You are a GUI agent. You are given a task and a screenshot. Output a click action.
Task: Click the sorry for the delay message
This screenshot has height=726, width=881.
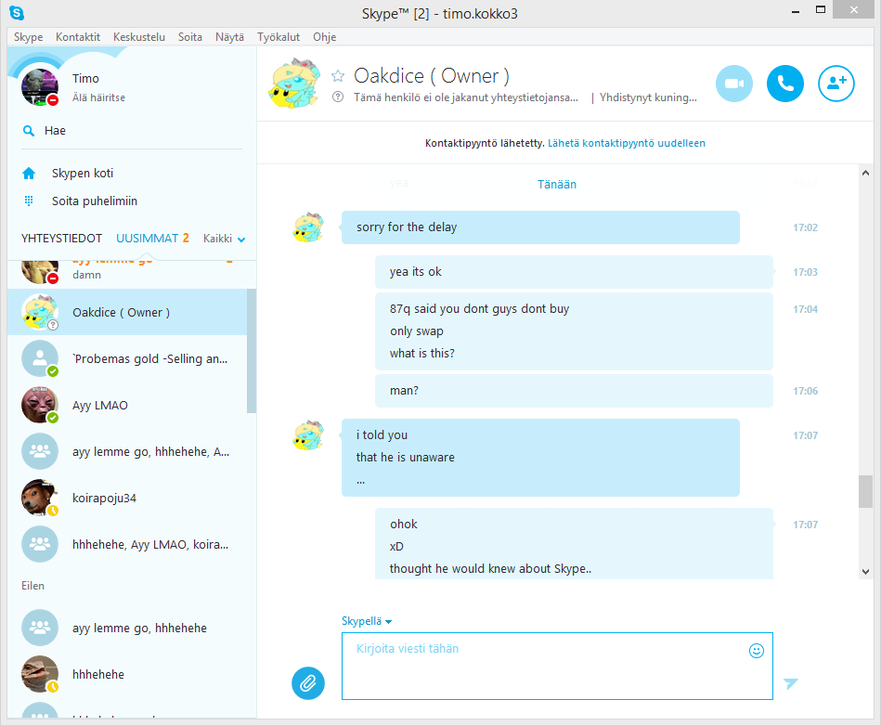tap(540, 227)
